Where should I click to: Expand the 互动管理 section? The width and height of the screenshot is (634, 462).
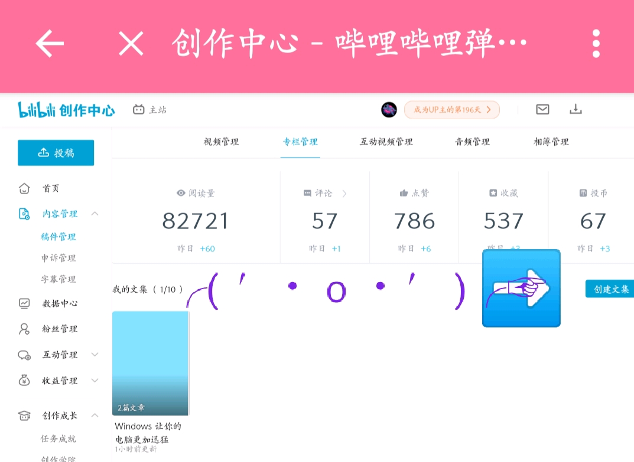pyautogui.click(x=95, y=355)
